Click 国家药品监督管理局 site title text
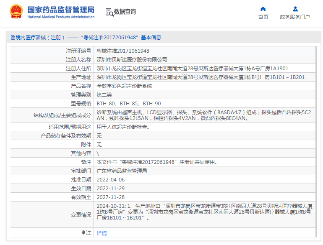The height and width of the screenshot is (245, 323). click(61, 10)
